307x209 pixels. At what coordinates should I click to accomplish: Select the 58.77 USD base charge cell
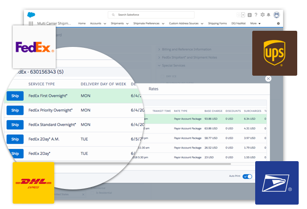tap(211, 138)
